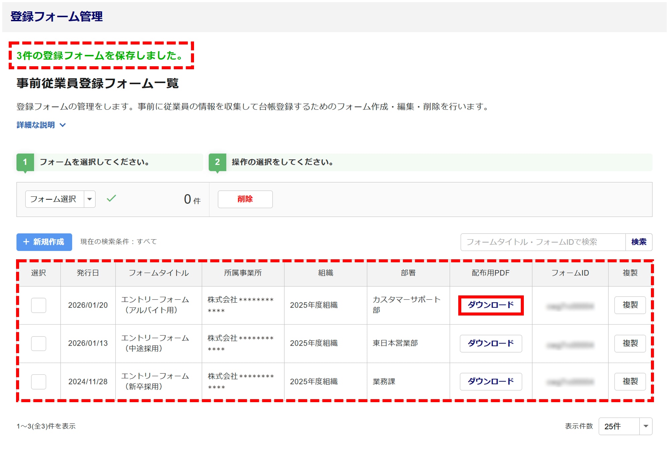The width and height of the screenshot is (669, 449).
Task: Click the フォームタイトル column header
Action: tap(159, 273)
